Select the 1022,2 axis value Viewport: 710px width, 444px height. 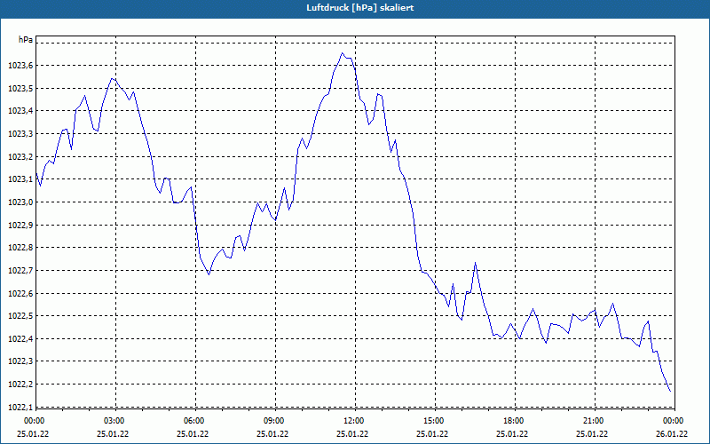20,385
